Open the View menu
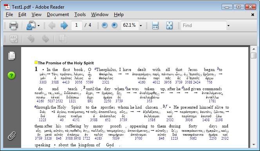260x151 pixels. tap(36, 15)
